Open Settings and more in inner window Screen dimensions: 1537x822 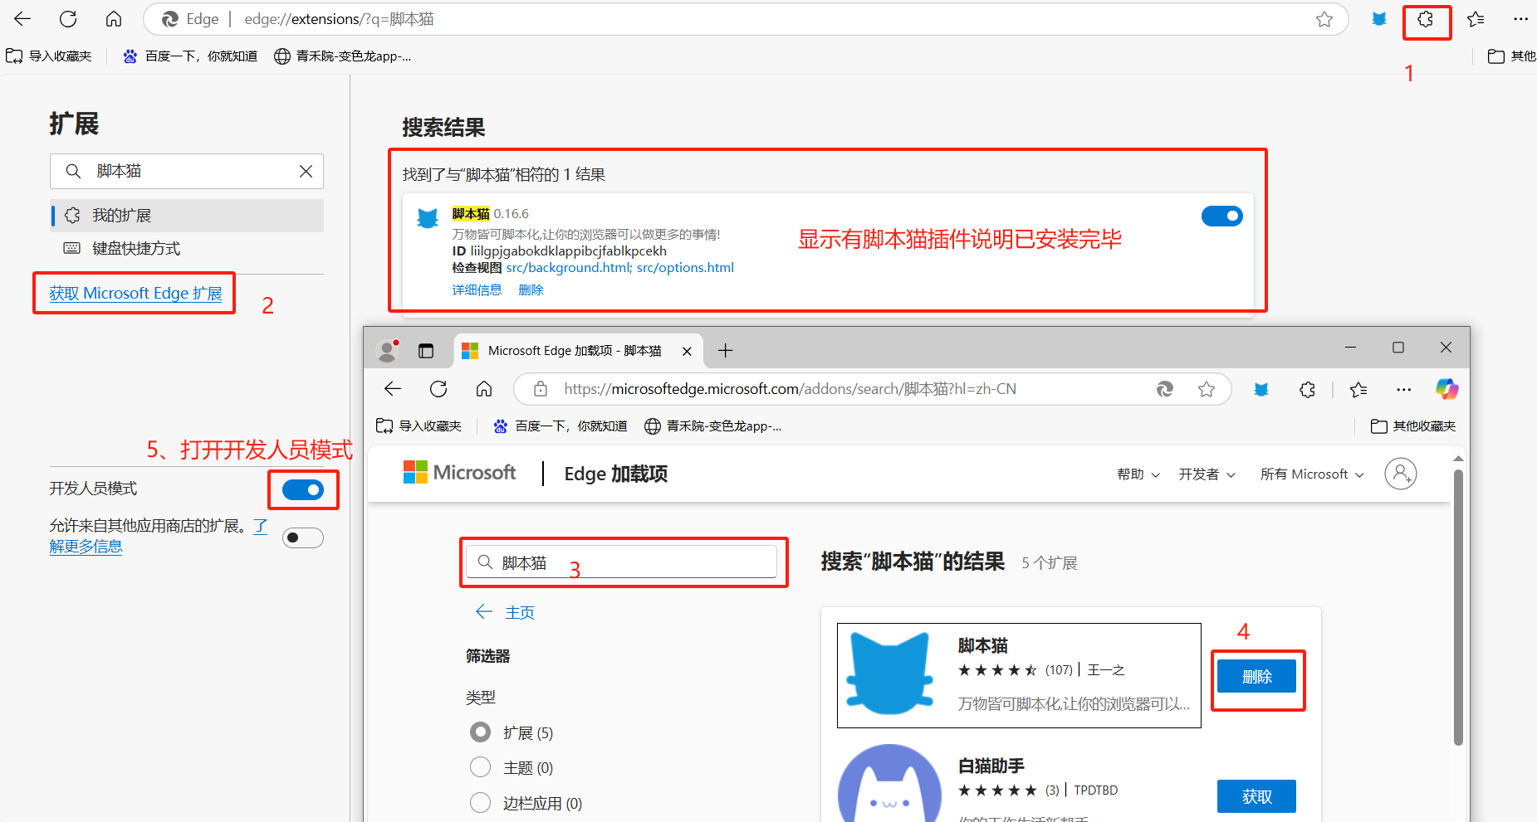coord(1404,389)
